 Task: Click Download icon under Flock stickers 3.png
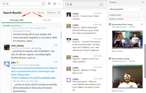113,90
